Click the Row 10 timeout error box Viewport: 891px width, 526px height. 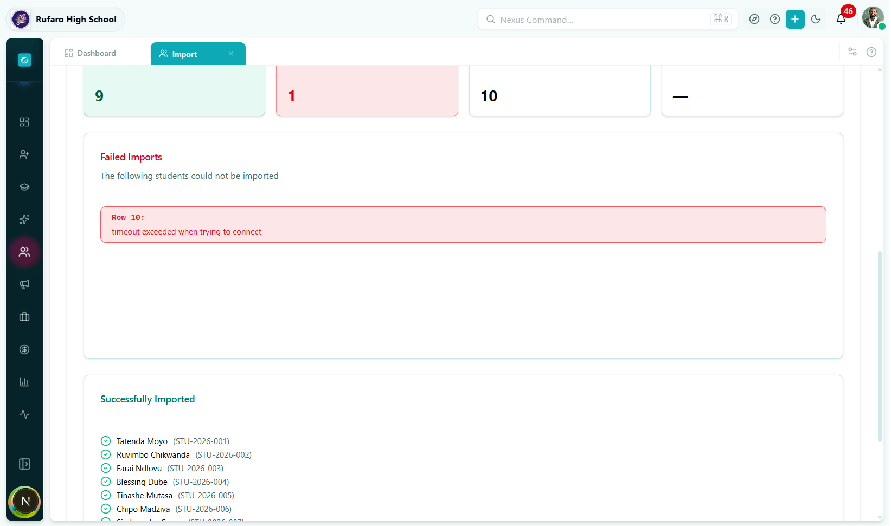463,224
